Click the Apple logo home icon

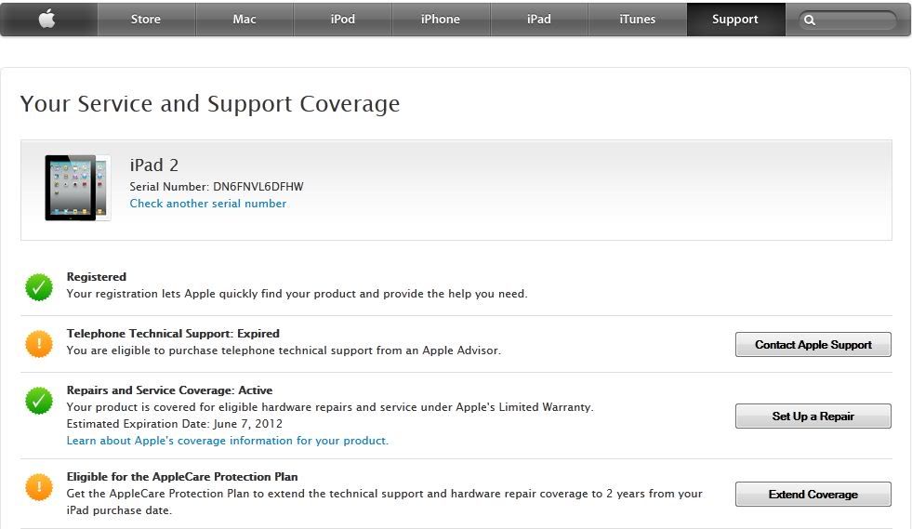point(47,19)
